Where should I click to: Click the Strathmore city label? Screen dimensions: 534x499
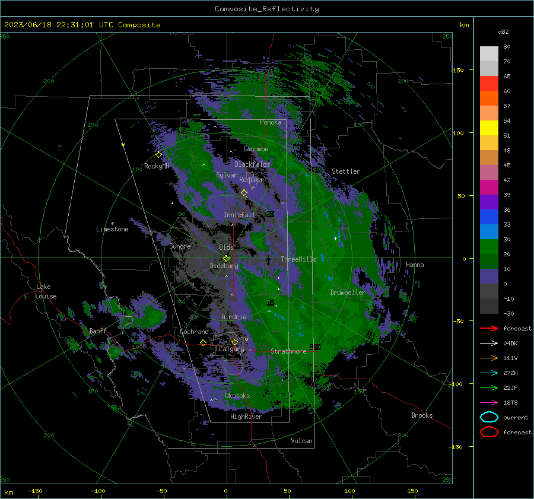point(288,351)
